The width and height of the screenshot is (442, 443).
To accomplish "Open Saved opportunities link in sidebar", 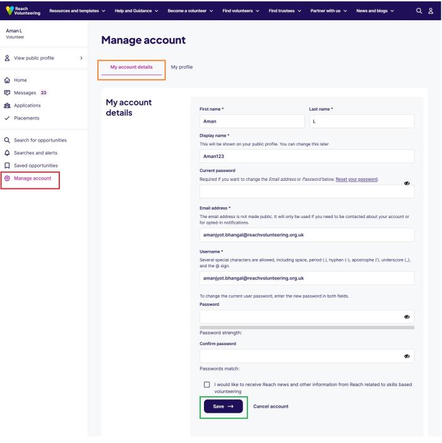I will [x=36, y=166].
